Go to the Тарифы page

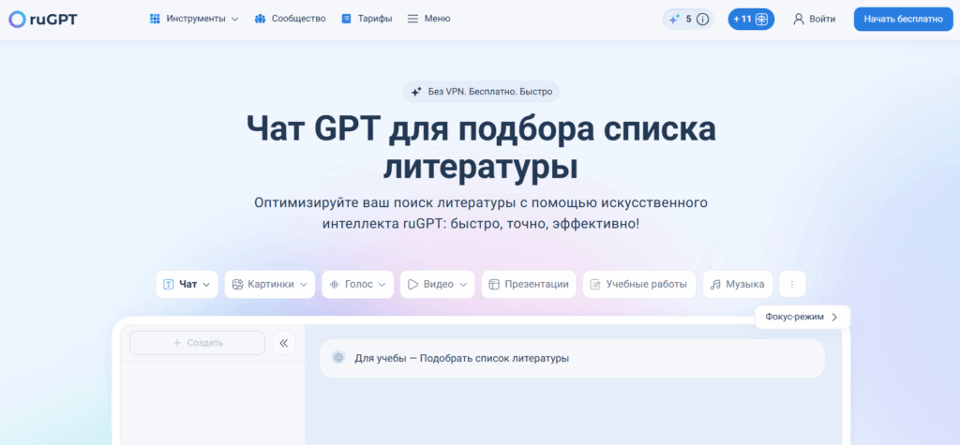[367, 19]
